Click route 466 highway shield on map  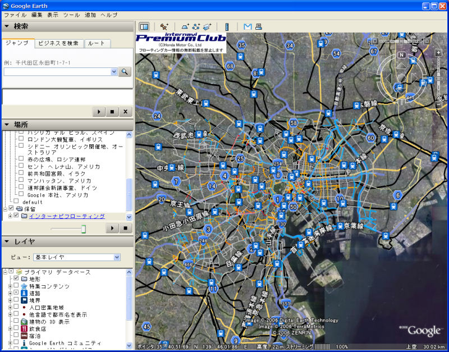pos(188,264)
